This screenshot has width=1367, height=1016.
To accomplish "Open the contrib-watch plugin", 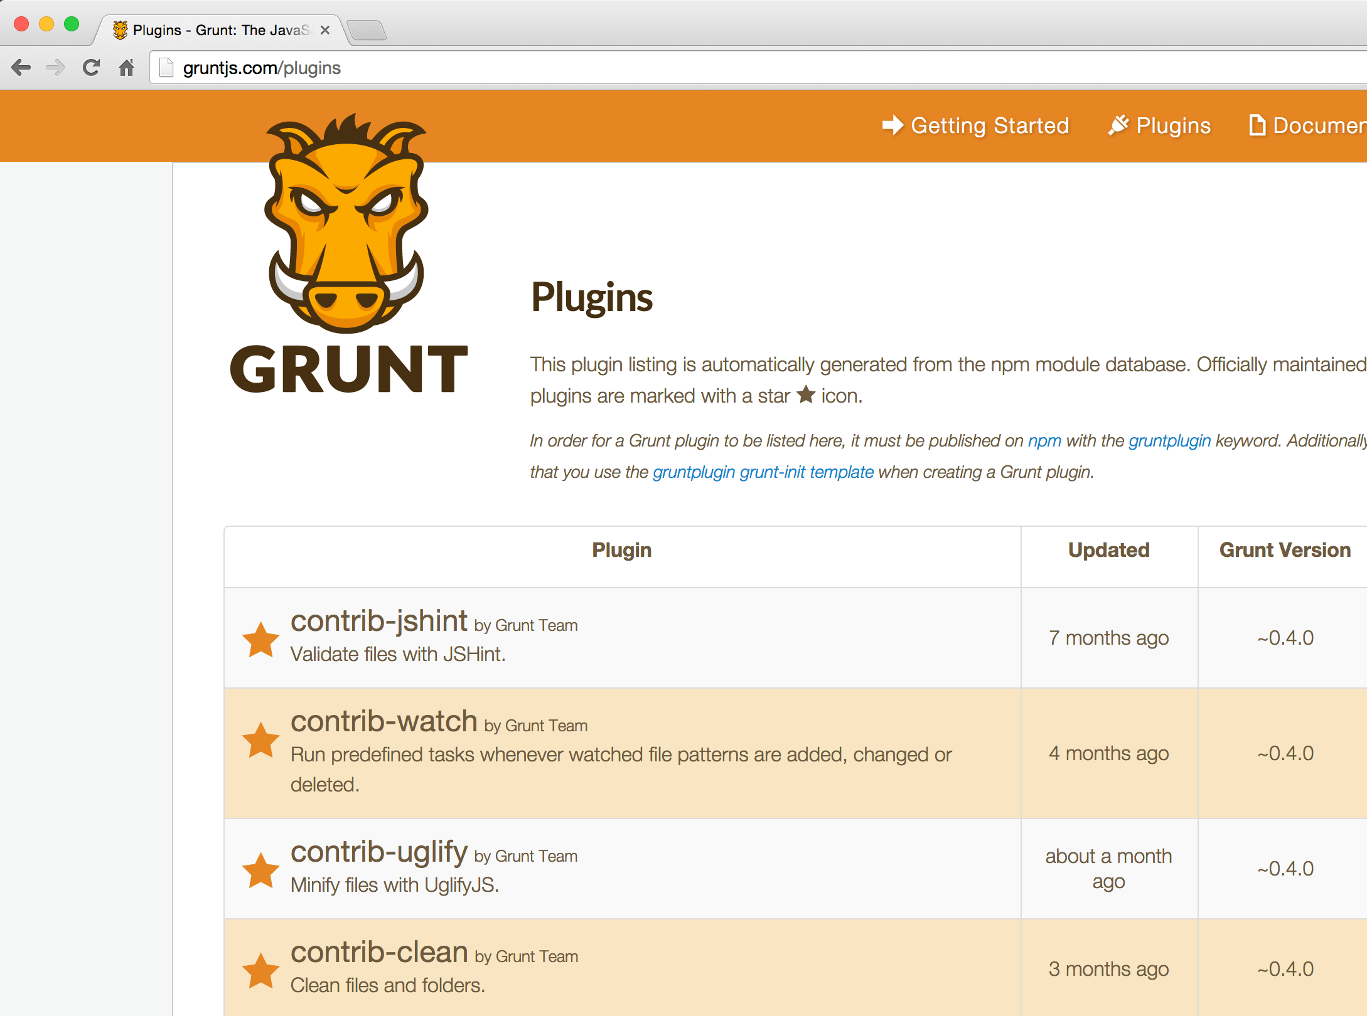I will pos(384,721).
